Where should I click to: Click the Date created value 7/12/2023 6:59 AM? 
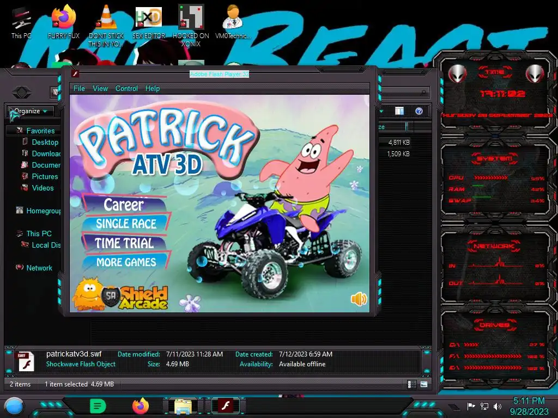[306, 354]
